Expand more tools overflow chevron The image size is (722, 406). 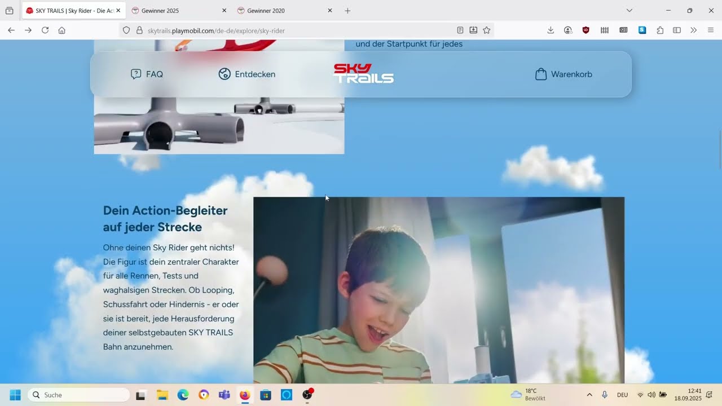pos(694,30)
